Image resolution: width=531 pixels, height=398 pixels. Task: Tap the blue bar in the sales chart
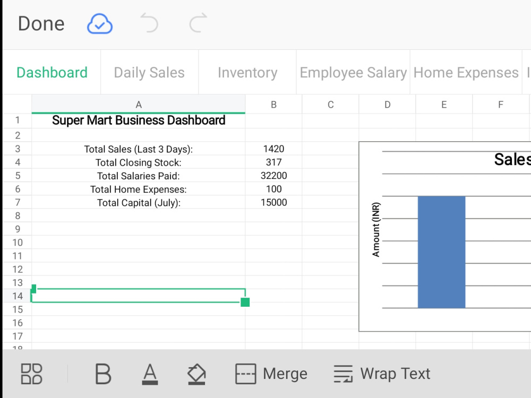click(x=441, y=252)
